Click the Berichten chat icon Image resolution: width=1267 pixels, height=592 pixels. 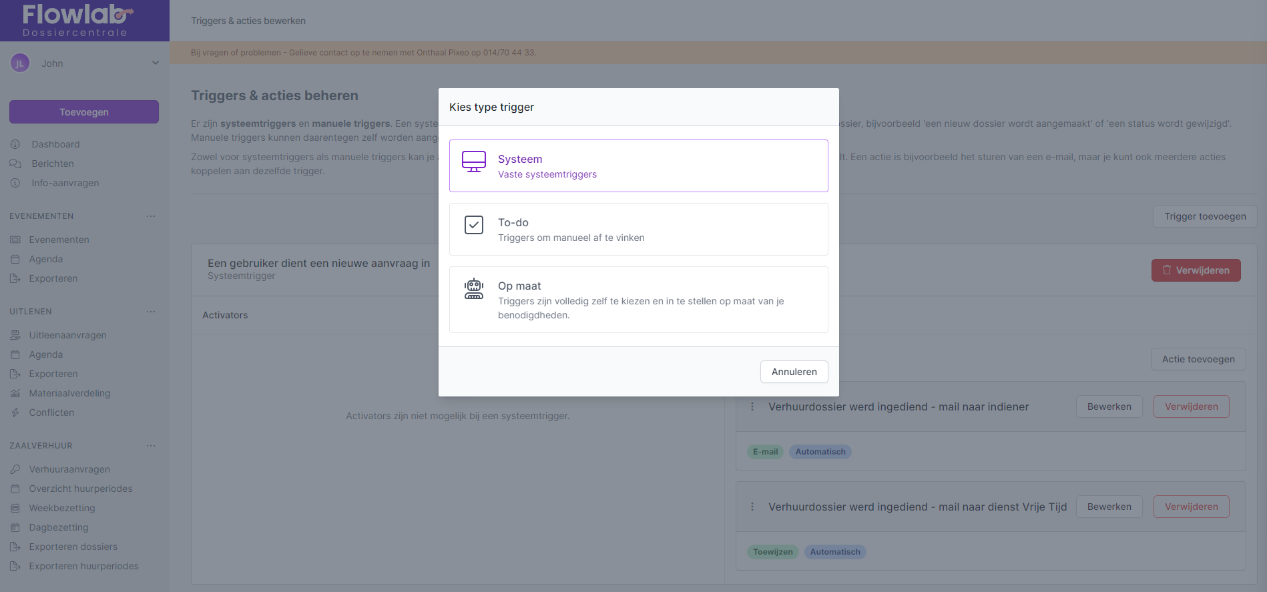(15, 164)
